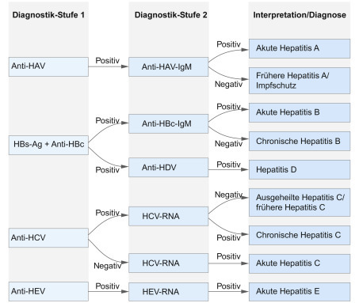This screenshot has width=359, height=303.
Task: Click the Diagnostik-Stufe 2 column header
Action: point(171,15)
